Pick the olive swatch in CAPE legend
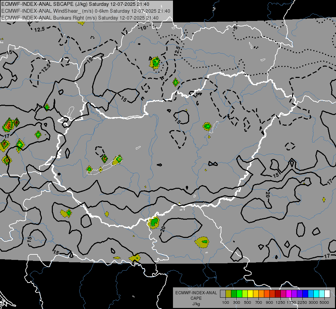 (x=229, y=294)
